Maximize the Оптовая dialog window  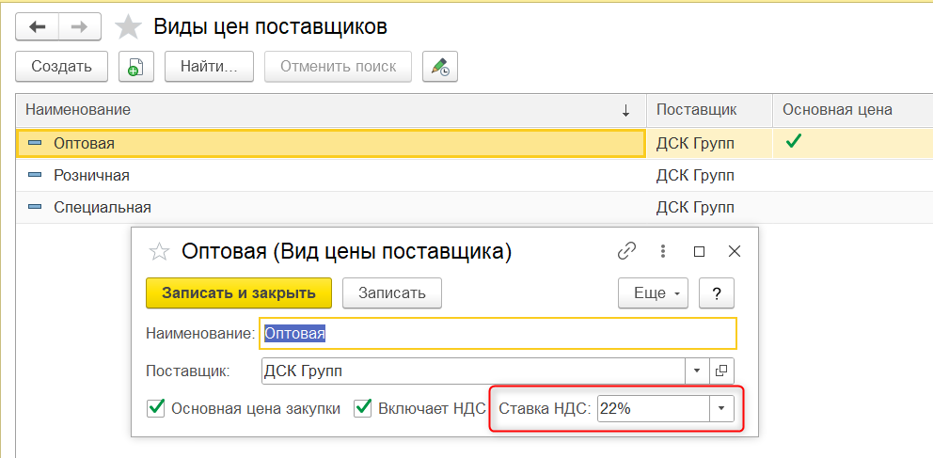(x=699, y=252)
